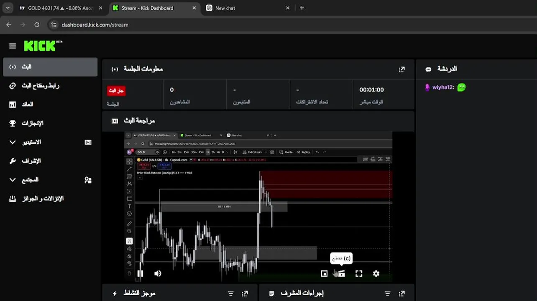Screen dimensions: 537x301
Task: Open preview player settings gear
Action: pyautogui.click(x=376, y=273)
